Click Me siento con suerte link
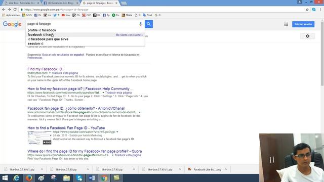 pyautogui.click(x=129, y=35)
